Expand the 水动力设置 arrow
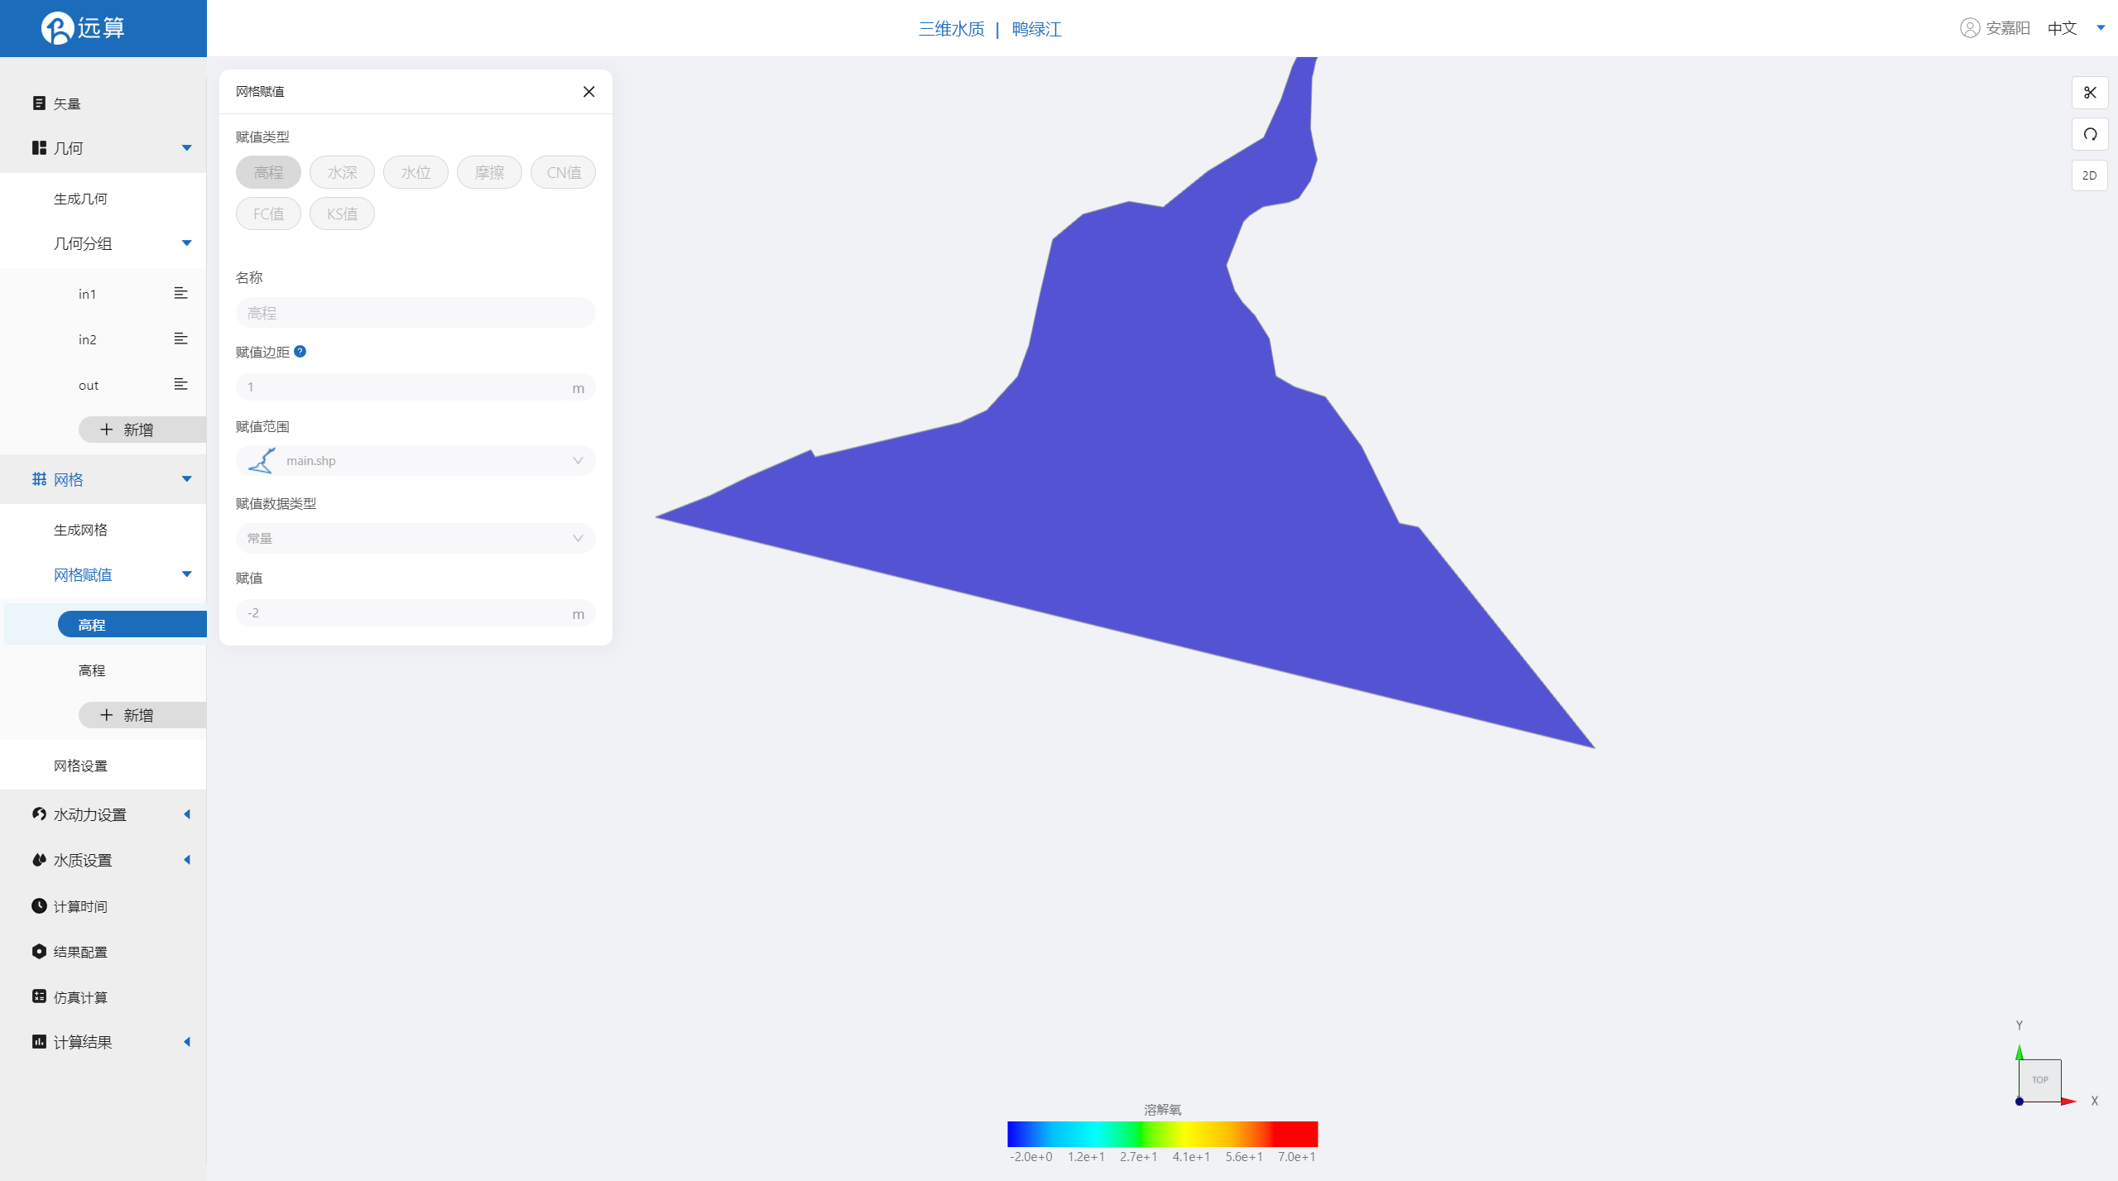The image size is (2118, 1181). click(187, 814)
